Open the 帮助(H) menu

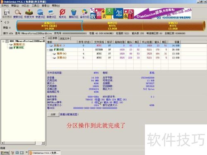point(56,6)
